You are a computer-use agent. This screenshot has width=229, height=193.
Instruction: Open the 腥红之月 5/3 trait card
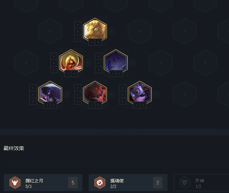pyautogui.click(x=43, y=183)
